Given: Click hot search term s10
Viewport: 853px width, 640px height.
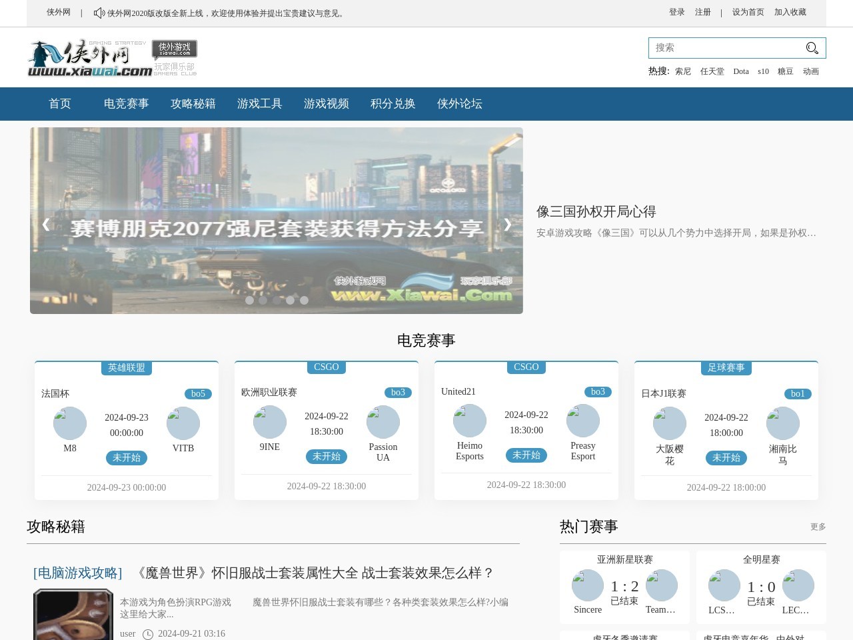Looking at the screenshot, I should coord(763,71).
